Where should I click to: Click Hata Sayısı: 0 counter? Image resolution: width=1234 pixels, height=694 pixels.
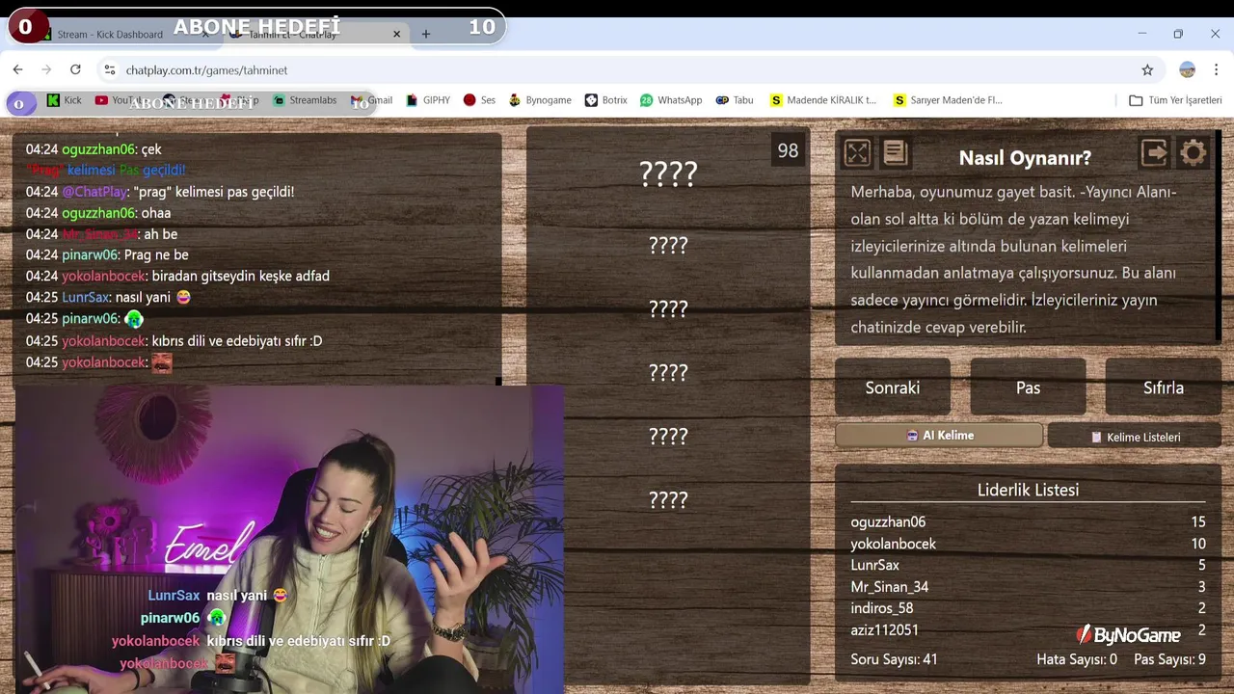(x=1076, y=659)
